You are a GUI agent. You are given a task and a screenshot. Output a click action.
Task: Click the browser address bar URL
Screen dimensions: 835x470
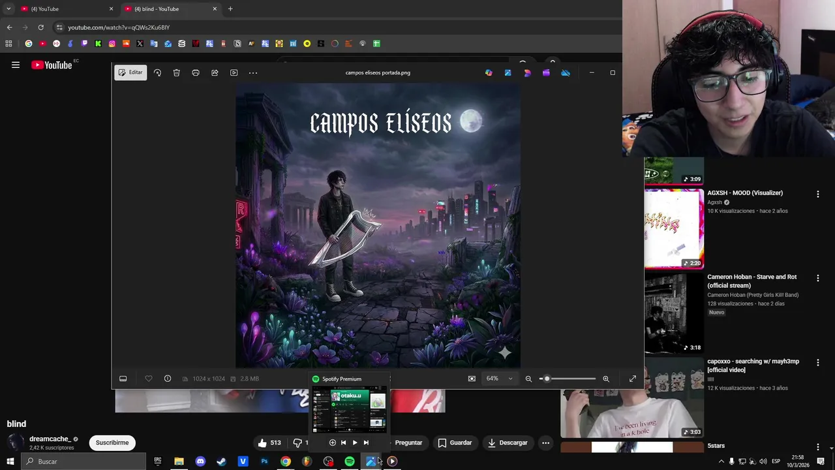coord(119,27)
